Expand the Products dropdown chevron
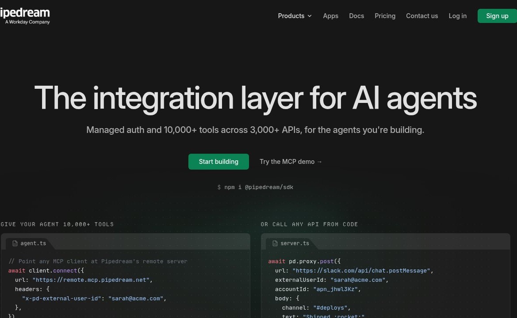This screenshot has width=517, height=318. click(x=310, y=16)
